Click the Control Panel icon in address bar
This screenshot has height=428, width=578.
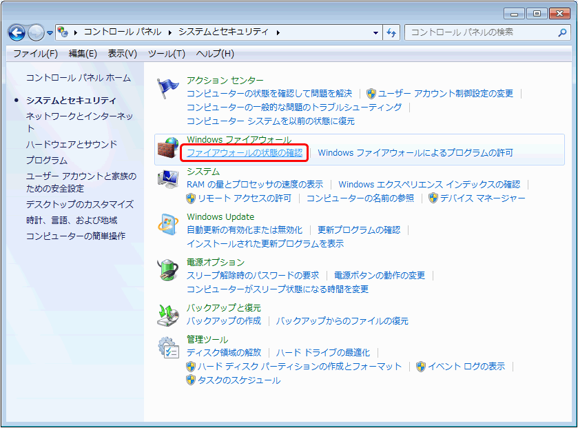click(63, 32)
